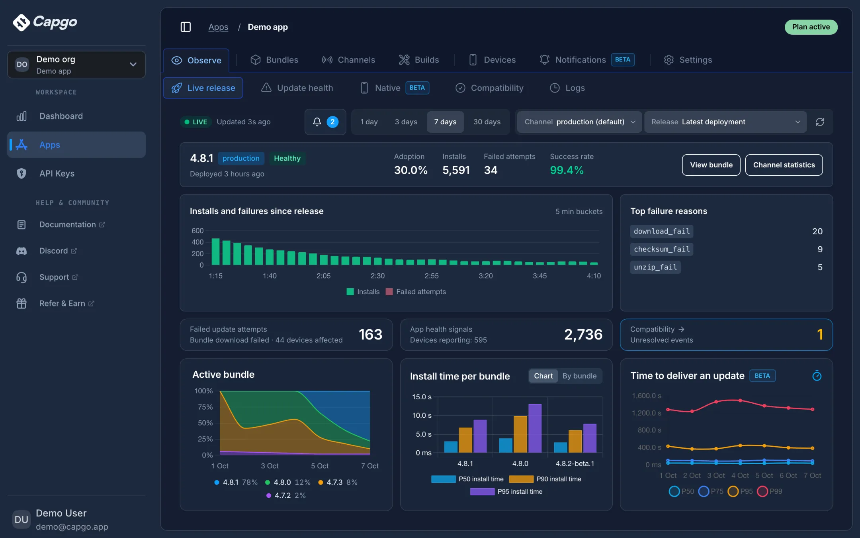This screenshot has width=860, height=538.
Task: Toggle P99 series in delivery legend
Action: (x=770, y=491)
